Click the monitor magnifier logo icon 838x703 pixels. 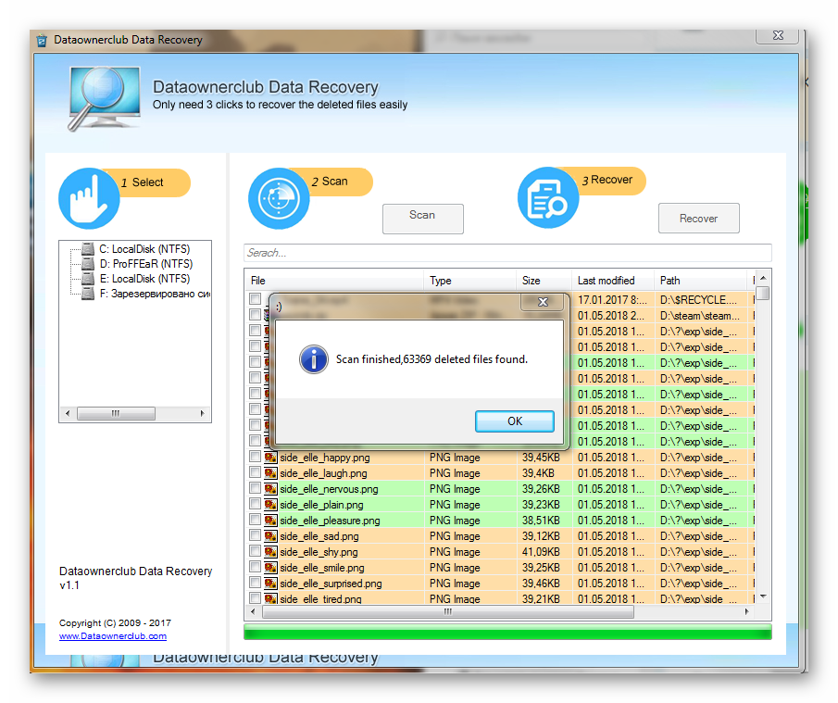tap(104, 98)
